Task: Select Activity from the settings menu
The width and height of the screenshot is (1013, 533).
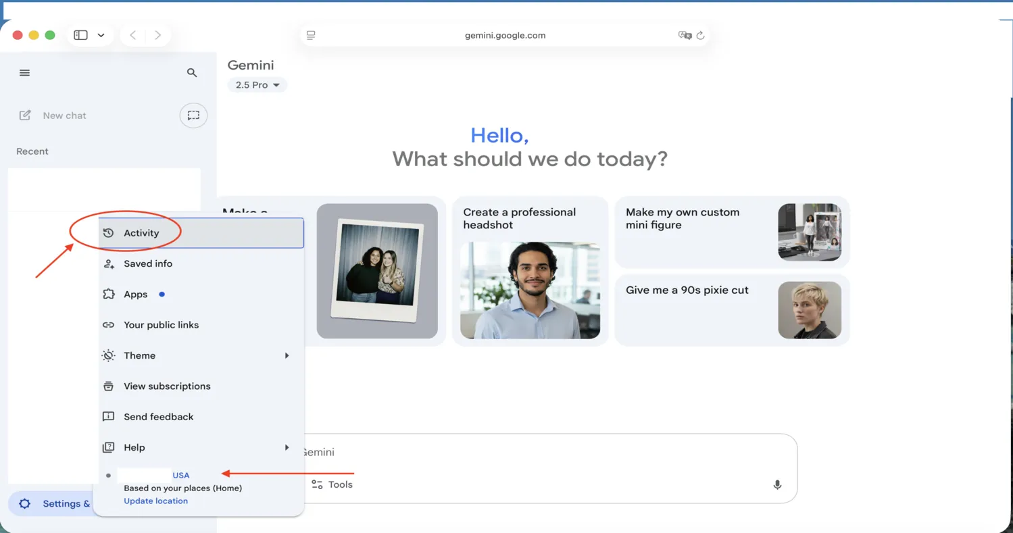Action: 141,233
